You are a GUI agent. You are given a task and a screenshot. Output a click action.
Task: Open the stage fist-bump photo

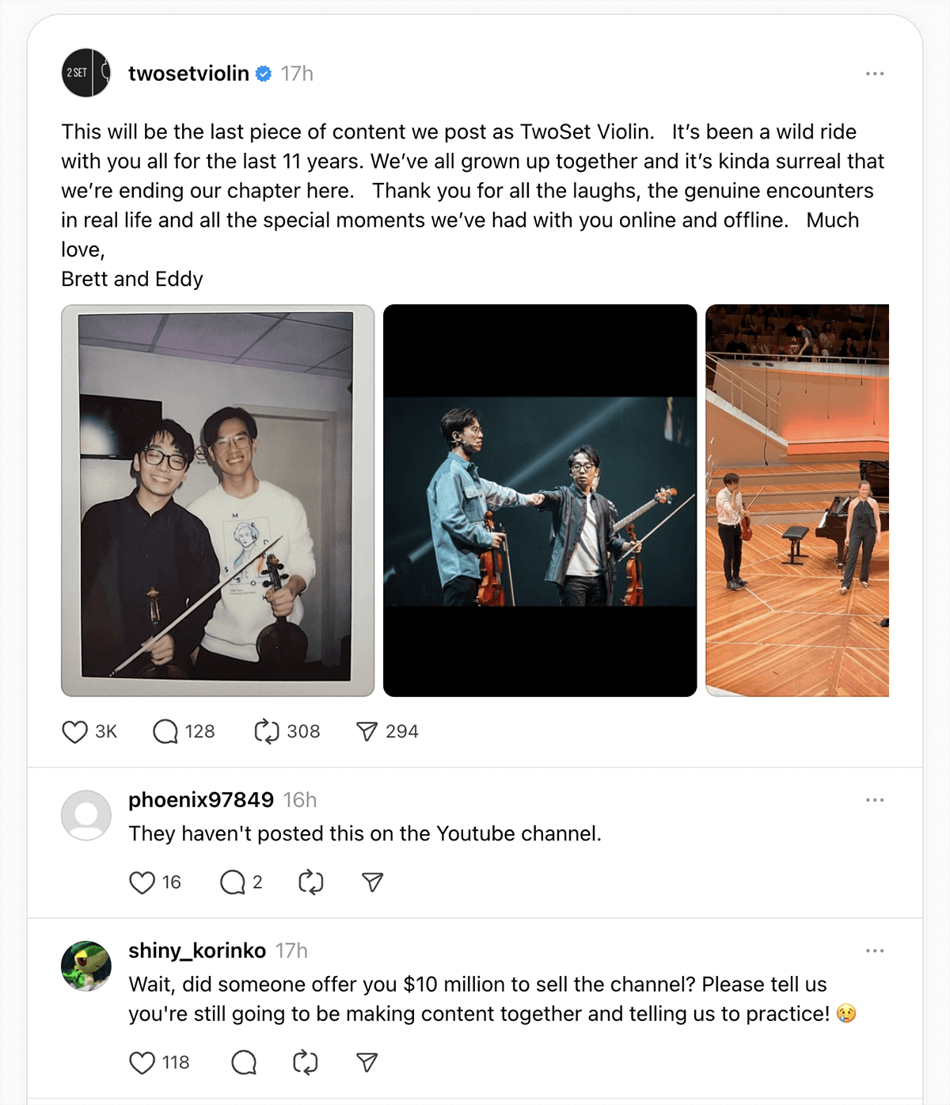(540, 501)
